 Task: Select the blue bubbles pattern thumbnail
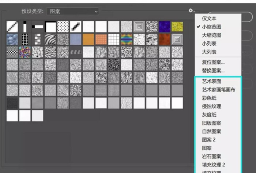click(x=12, y=40)
